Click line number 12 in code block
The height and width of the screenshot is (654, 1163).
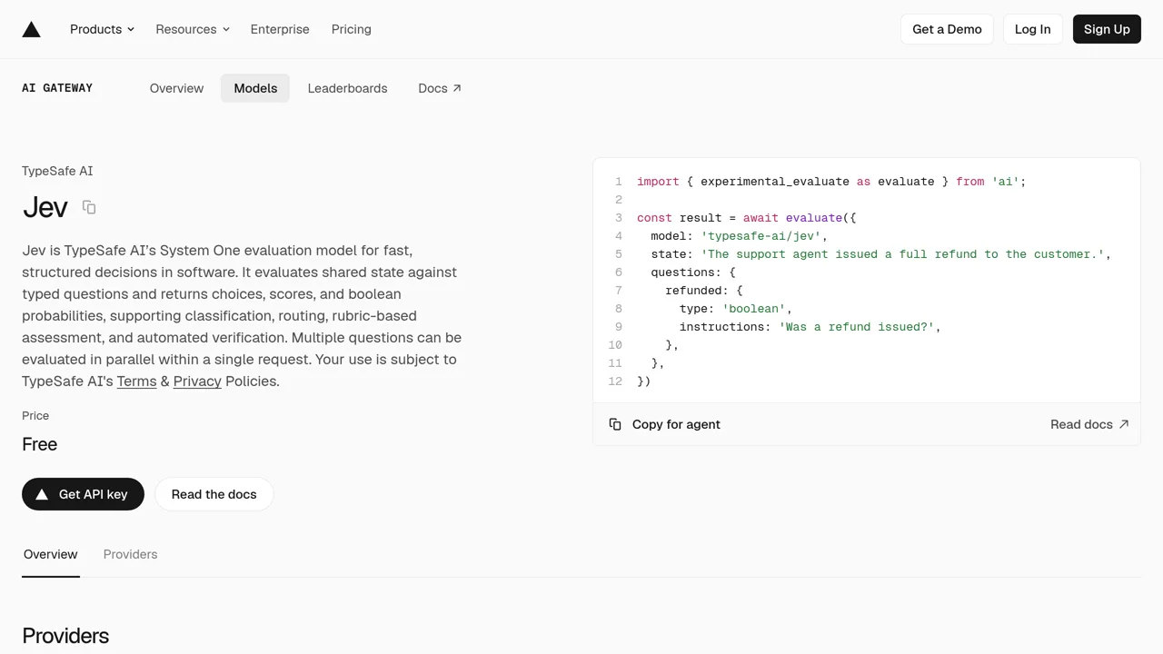[x=615, y=381]
